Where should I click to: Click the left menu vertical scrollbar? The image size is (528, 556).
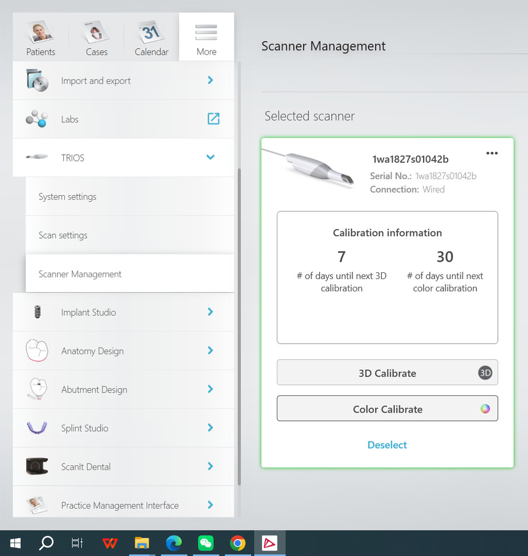(239, 326)
